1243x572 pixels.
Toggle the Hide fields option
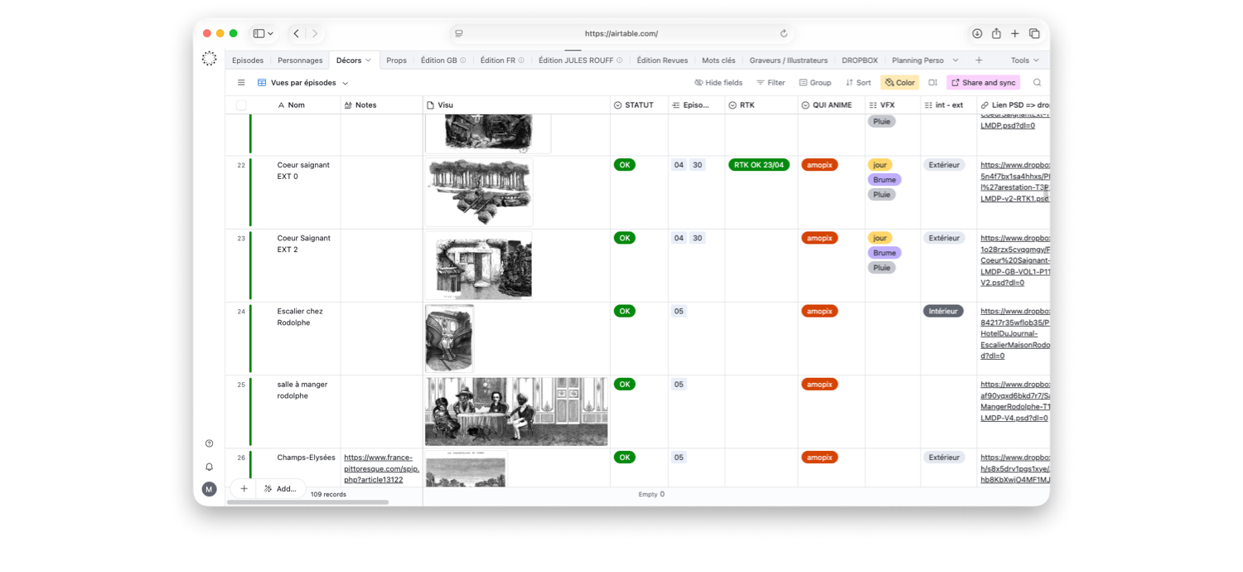point(718,83)
